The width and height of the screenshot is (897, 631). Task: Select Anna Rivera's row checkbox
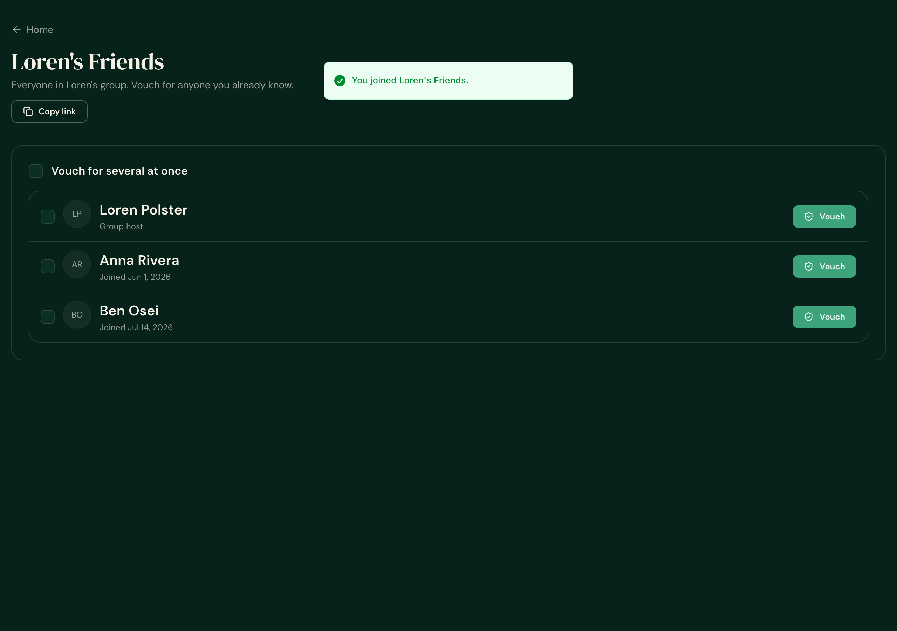tap(48, 267)
